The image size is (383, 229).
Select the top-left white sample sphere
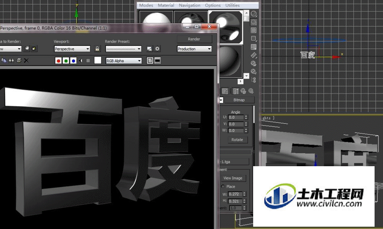point(156,17)
